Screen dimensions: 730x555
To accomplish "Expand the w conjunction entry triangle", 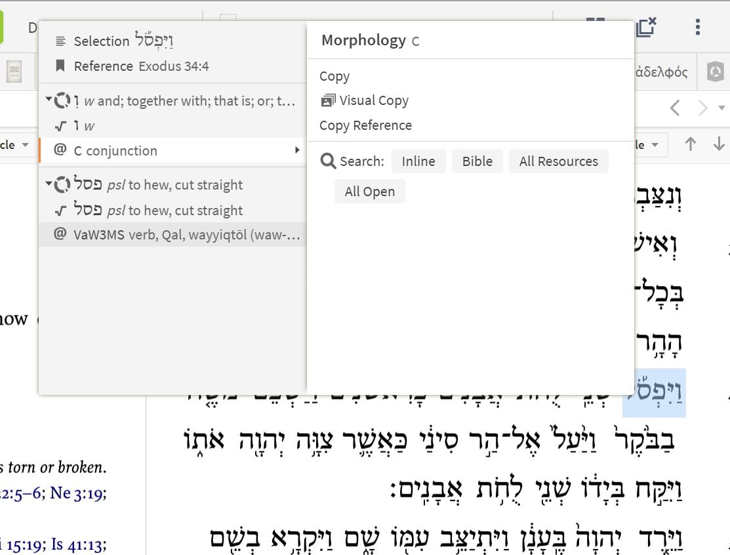I will click(47, 99).
